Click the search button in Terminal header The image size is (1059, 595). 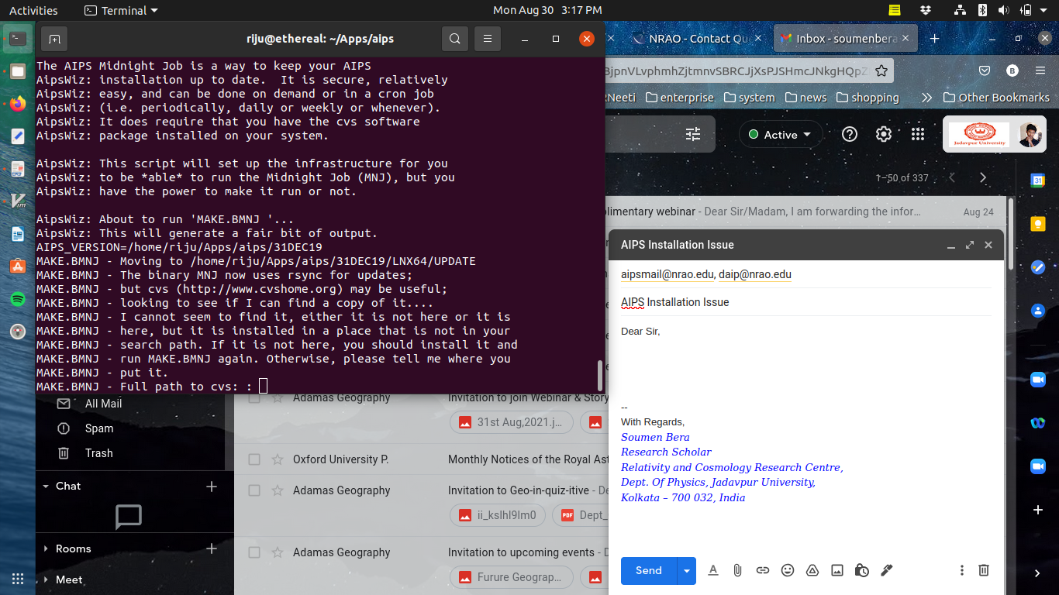pyautogui.click(x=455, y=39)
